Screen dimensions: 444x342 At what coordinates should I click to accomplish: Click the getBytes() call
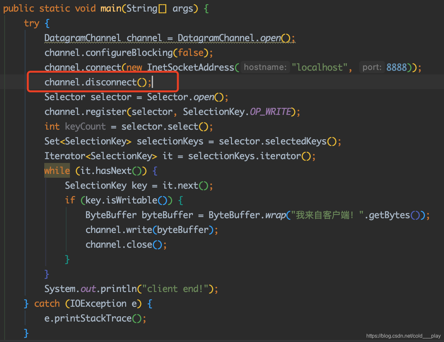394,215
